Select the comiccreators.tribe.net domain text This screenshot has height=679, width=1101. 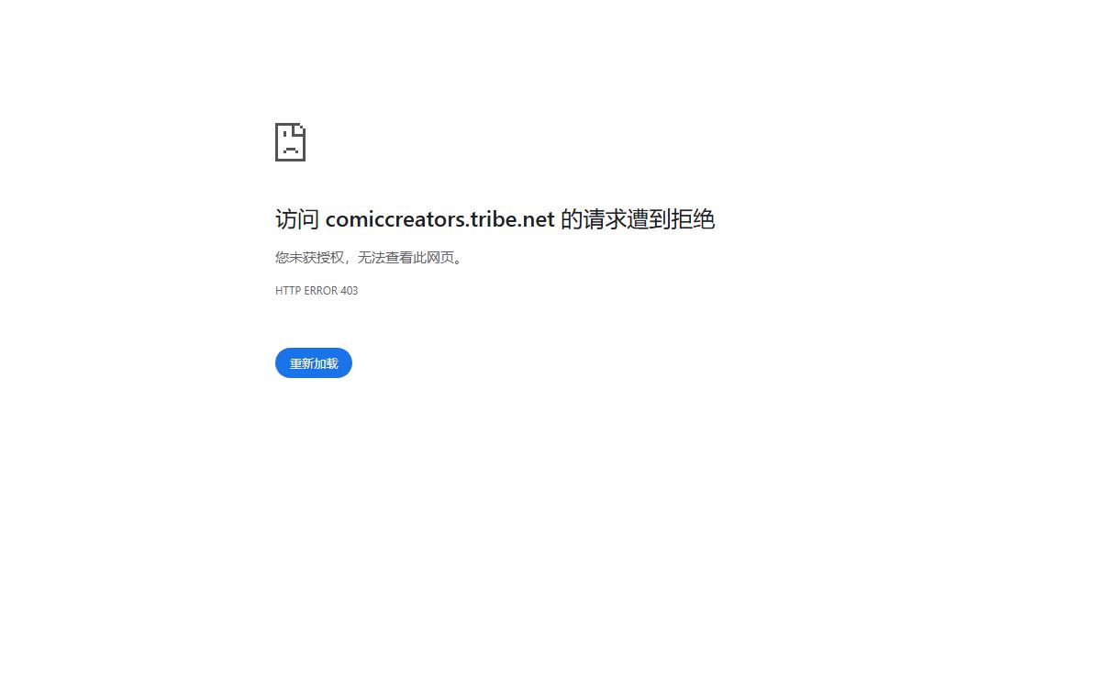coord(439,219)
